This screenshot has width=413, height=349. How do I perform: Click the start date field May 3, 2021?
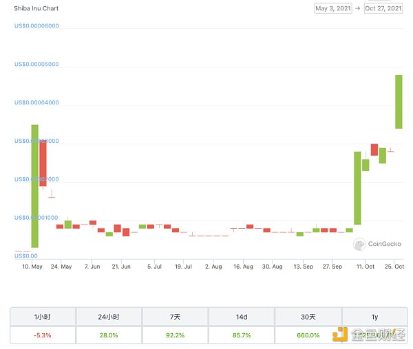click(334, 9)
